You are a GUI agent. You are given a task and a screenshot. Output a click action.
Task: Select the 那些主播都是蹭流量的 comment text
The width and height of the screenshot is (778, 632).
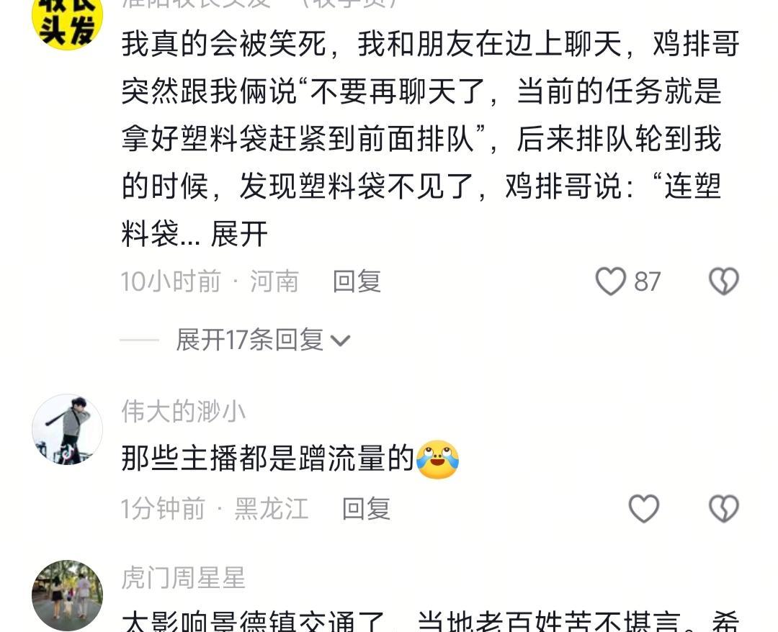coord(268,459)
